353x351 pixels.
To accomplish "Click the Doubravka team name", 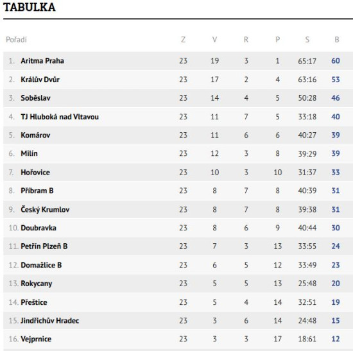I will pyautogui.click(x=39, y=228).
